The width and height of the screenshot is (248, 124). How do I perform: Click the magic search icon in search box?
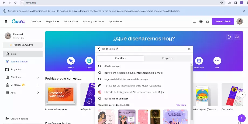98,49
